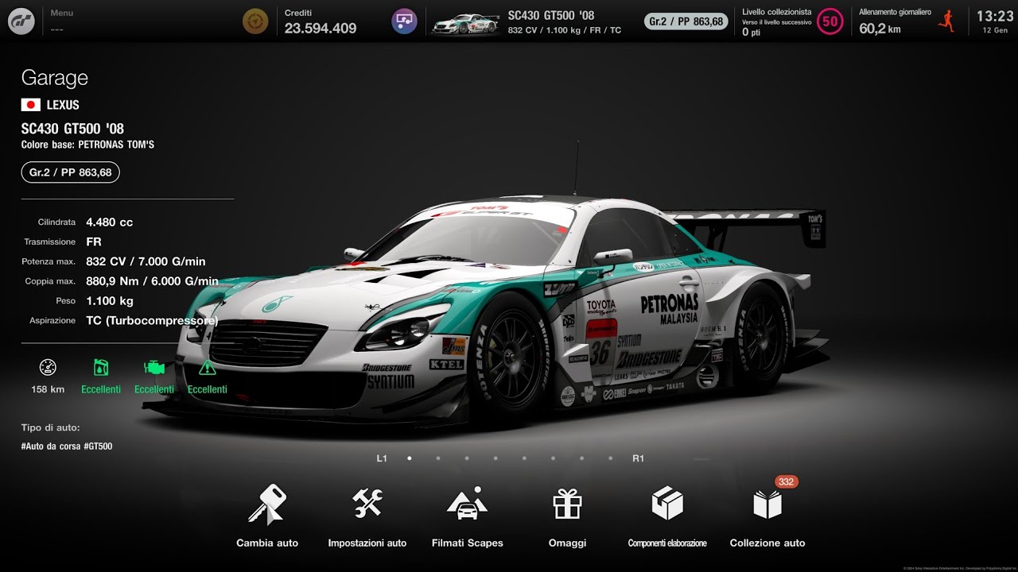Viewport: 1018px width, 572px height.
Task: Select the third page dot
Action: tap(467, 458)
